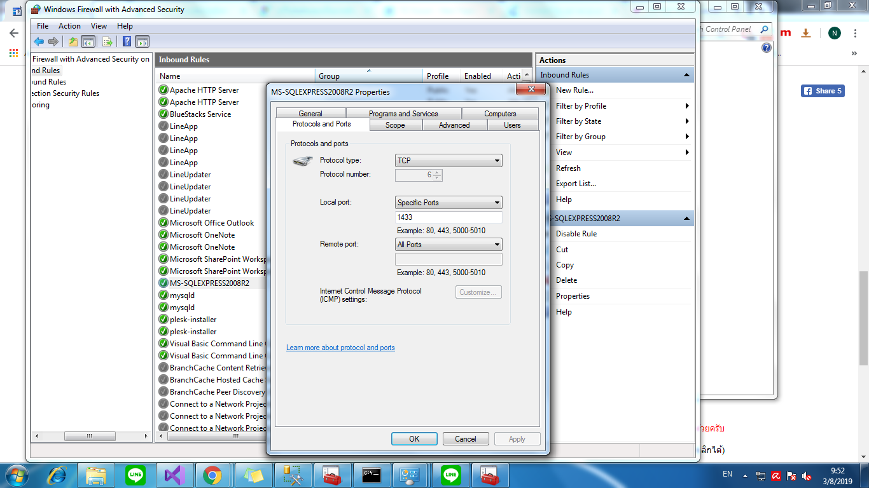
Task: Click Refresh in the Actions pane
Action: [568, 168]
